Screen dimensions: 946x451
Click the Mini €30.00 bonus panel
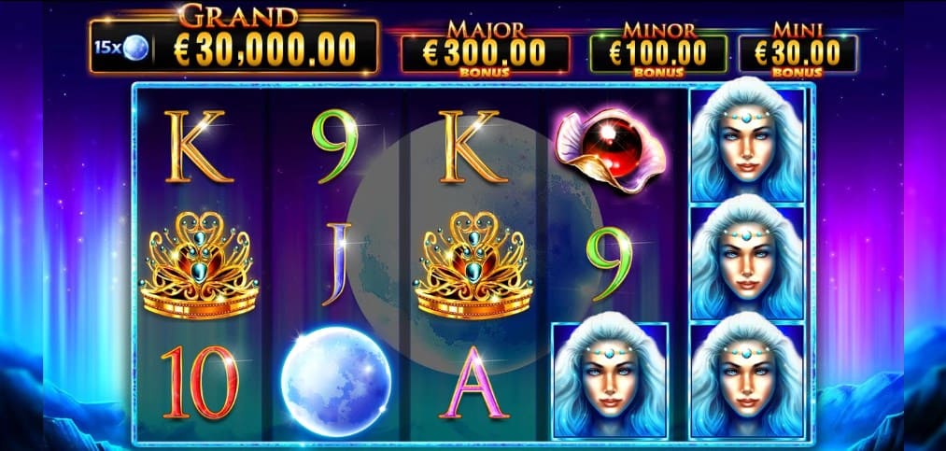(x=798, y=53)
